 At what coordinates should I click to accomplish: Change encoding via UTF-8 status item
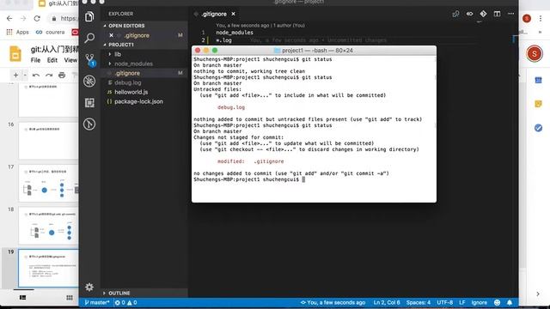tap(444, 302)
